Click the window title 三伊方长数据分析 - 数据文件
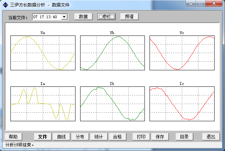 40,5
